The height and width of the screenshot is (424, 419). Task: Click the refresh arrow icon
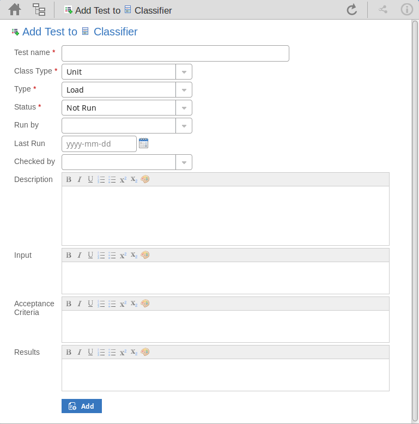point(352,9)
